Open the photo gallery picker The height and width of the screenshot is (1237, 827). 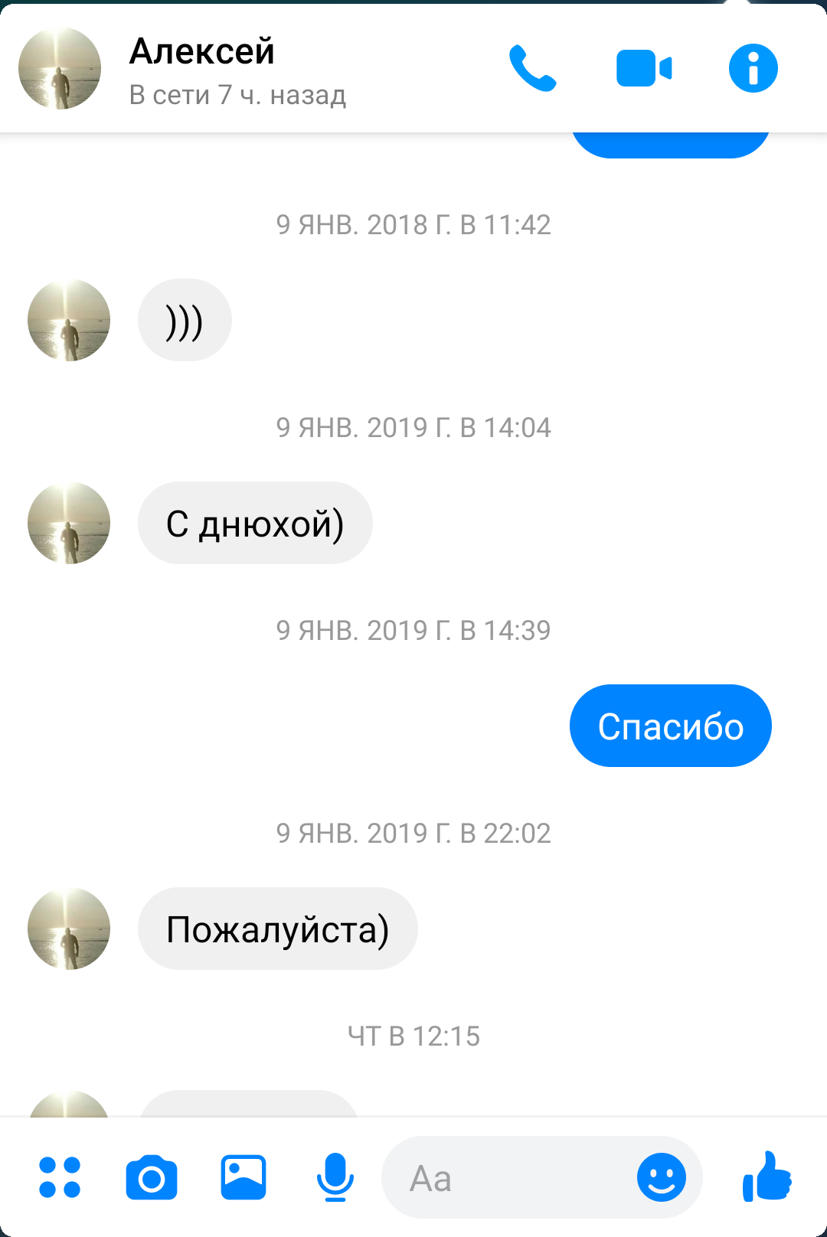pos(244,1177)
